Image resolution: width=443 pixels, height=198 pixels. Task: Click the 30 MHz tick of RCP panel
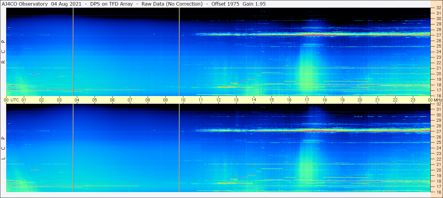(x=439, y=19)
